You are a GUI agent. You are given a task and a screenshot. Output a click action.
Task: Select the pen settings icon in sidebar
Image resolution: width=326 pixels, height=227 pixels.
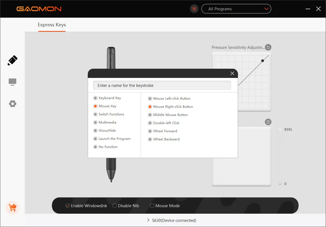point(12,60)
